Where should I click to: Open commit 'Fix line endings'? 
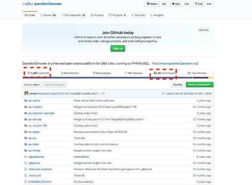[x=83, y=182]
